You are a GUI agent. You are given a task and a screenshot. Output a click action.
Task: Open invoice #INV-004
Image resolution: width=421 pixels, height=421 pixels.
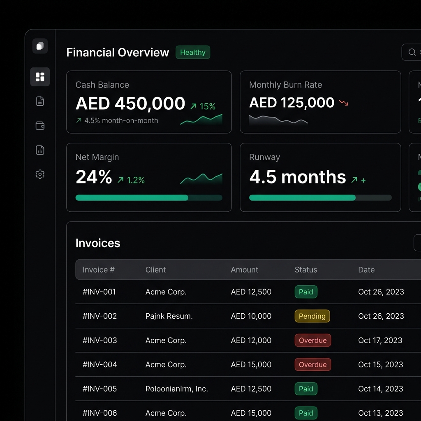coord(100,365)
